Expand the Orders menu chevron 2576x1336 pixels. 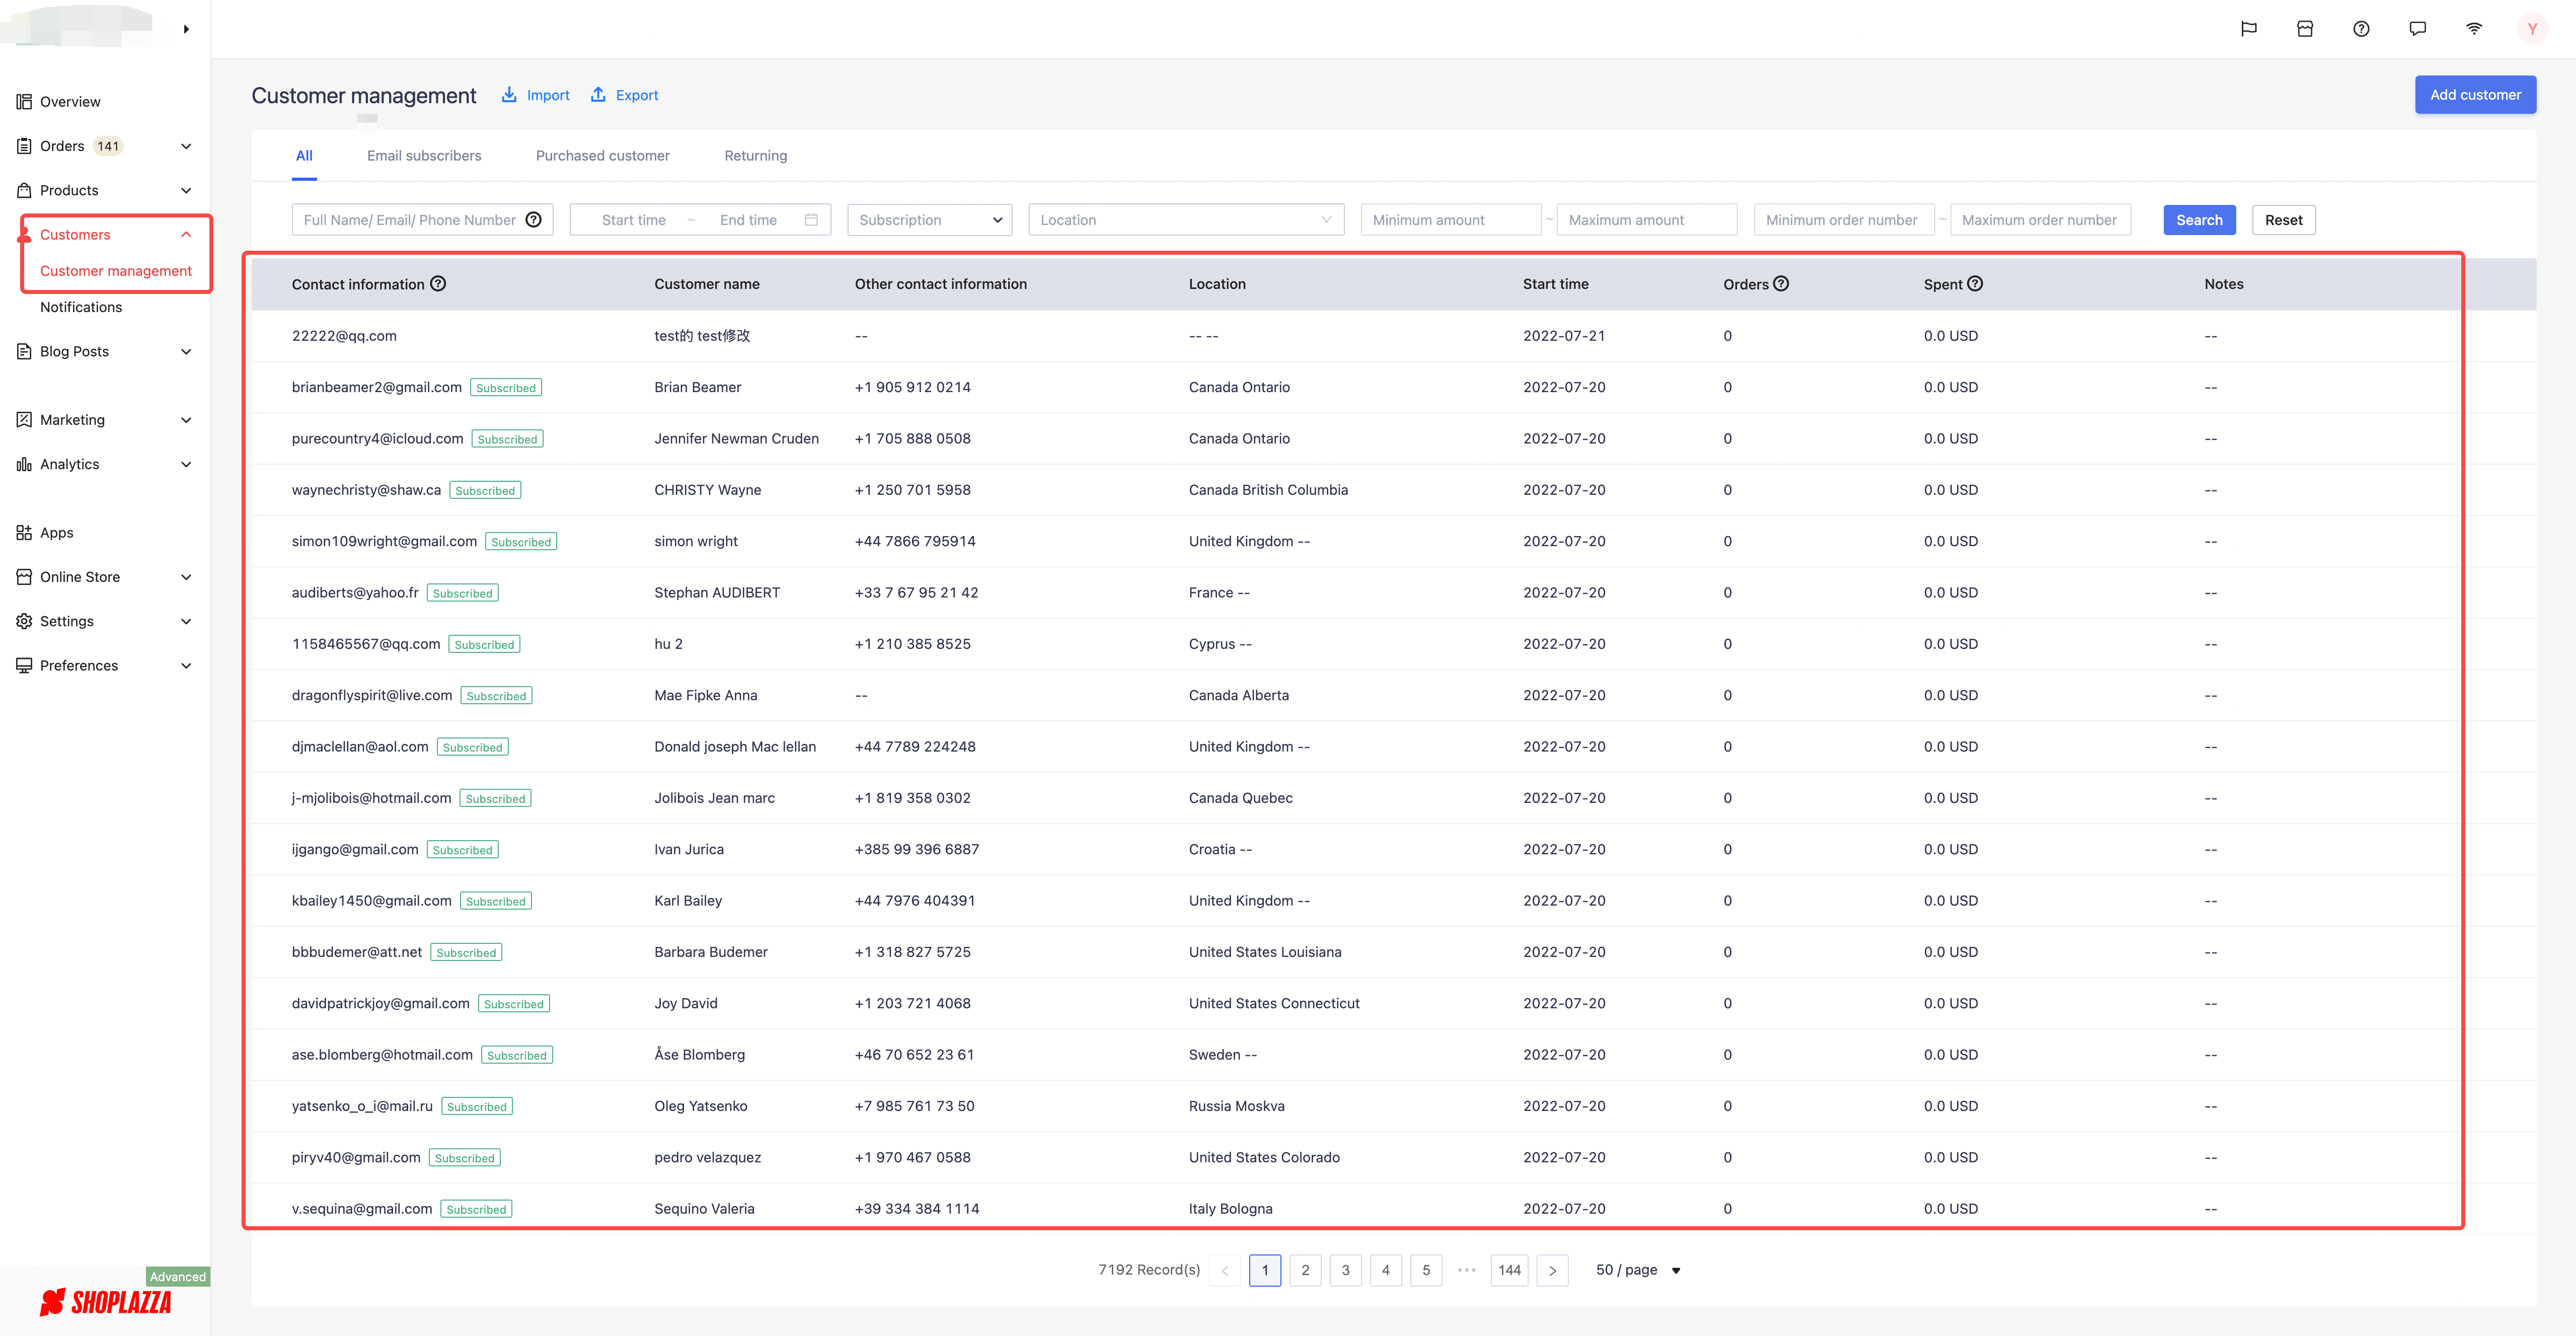point(186,146)
